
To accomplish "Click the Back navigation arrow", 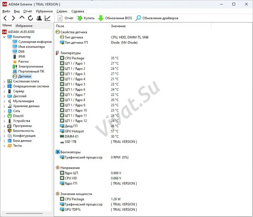I will 5,18.
